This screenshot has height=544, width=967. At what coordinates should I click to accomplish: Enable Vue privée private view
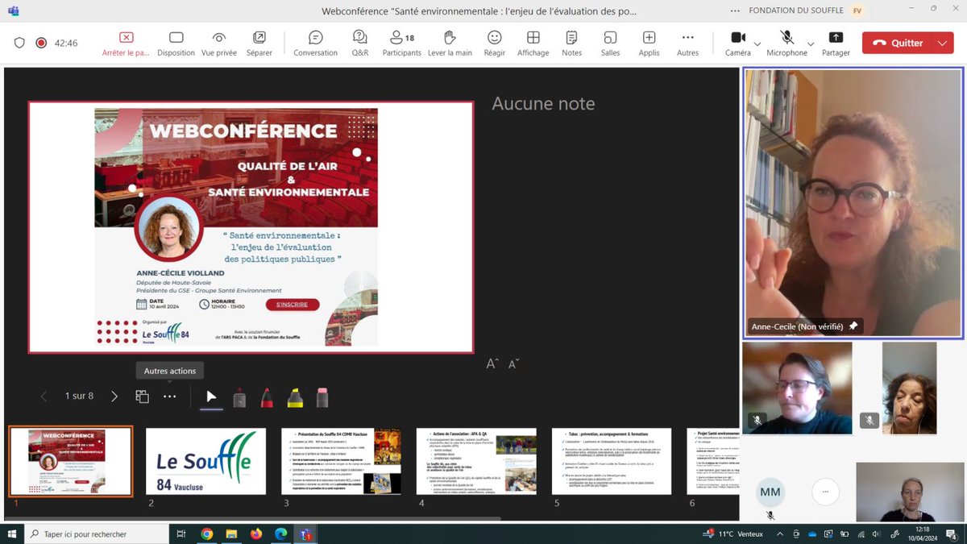click(x=218, y=43)
